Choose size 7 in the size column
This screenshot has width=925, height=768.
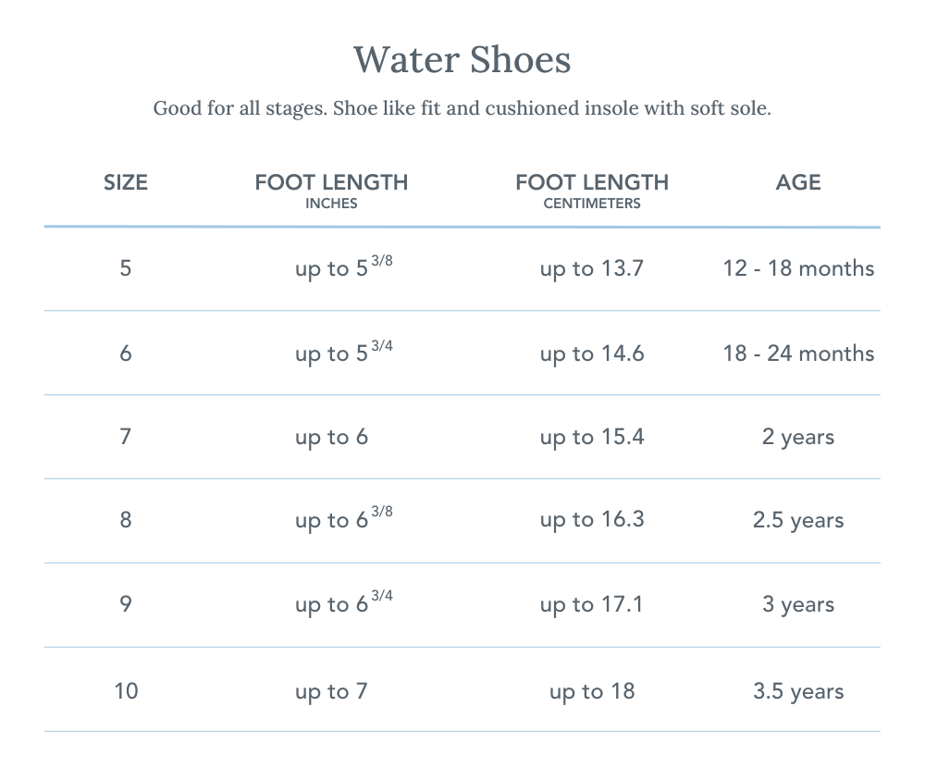tap(126, 436)
